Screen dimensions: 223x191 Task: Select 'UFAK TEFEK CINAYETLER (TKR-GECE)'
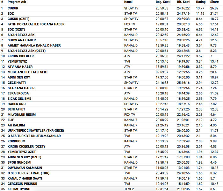click(36, 131)
